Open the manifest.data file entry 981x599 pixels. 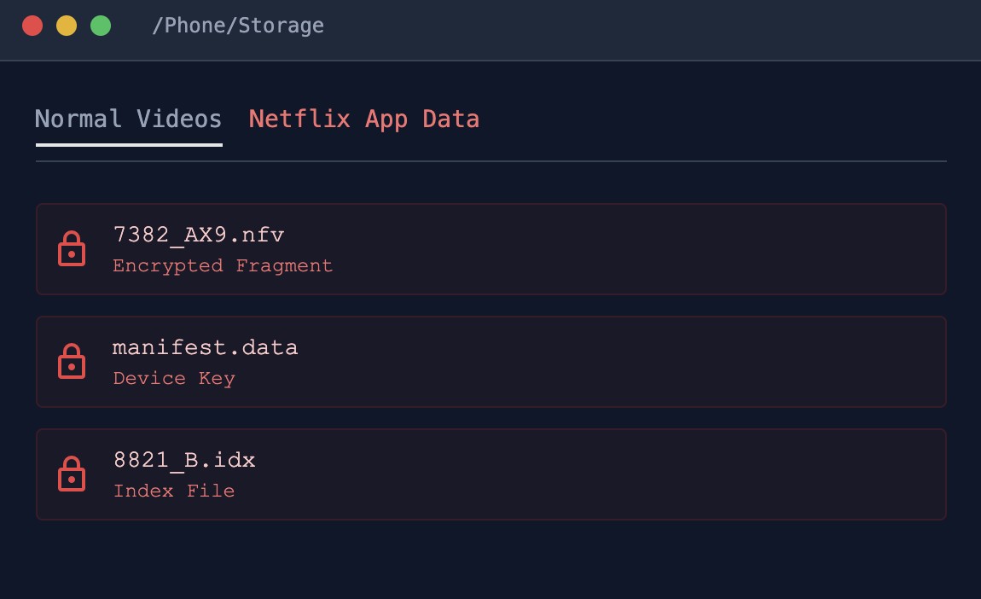tap(490, 362)
